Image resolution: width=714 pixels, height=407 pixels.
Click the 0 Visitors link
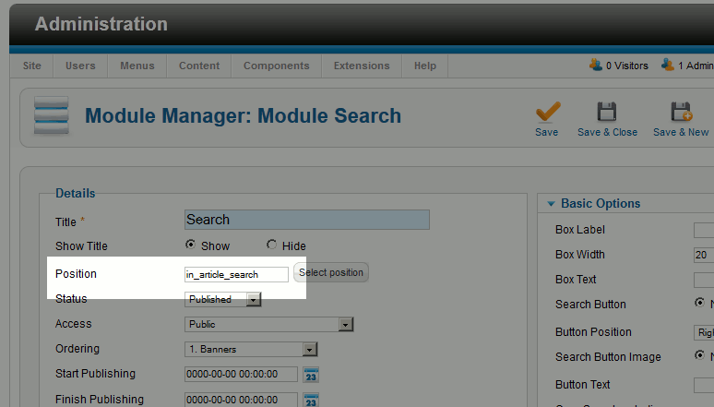click(x=627, y=66)
